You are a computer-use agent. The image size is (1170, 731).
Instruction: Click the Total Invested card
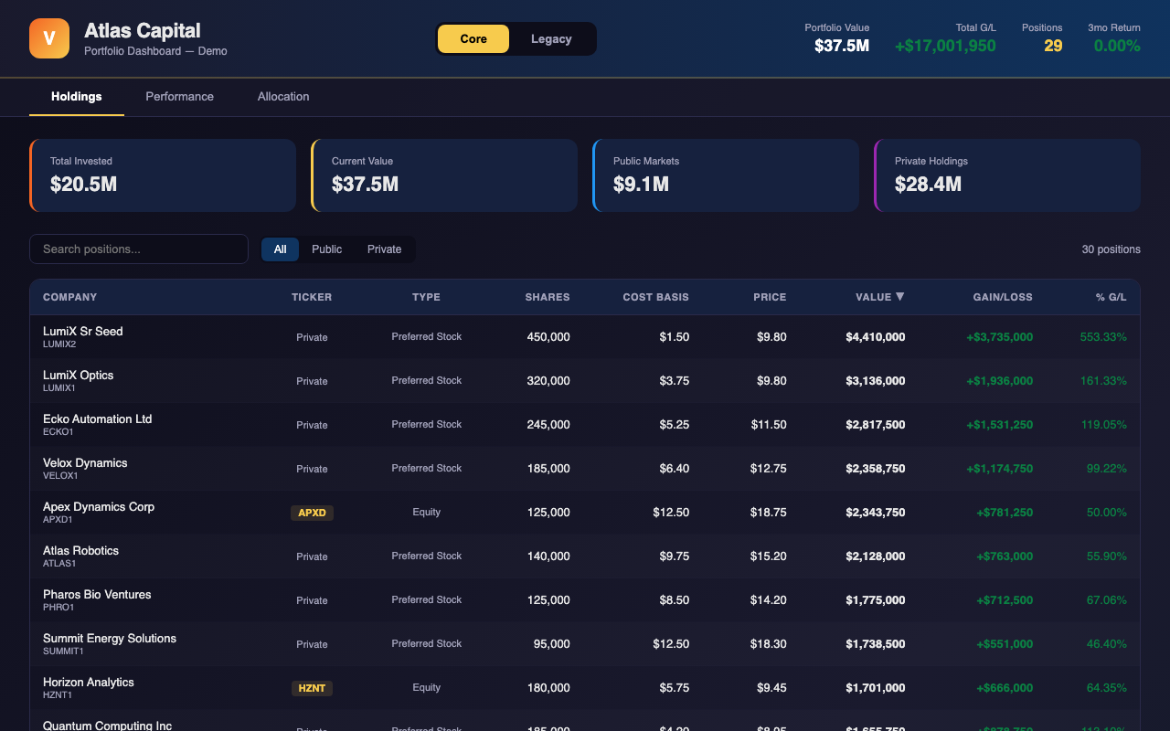[163, 175]
